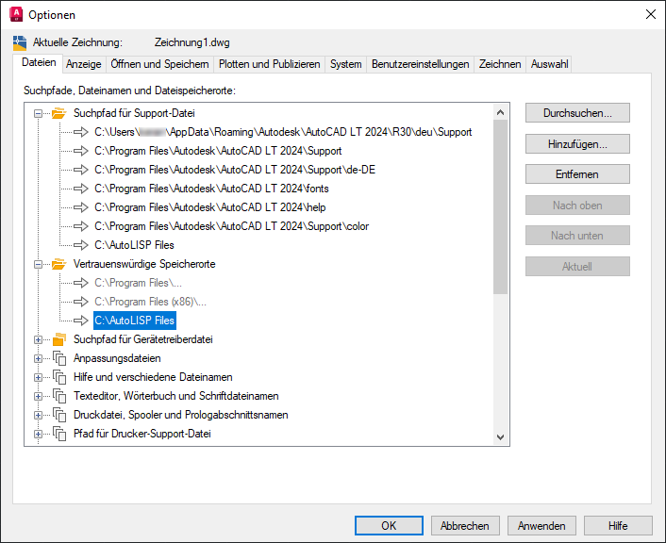Viewport: 666px width, 543px height.
Task: Open help via the Hilfe button
Action: click(618, 526)
